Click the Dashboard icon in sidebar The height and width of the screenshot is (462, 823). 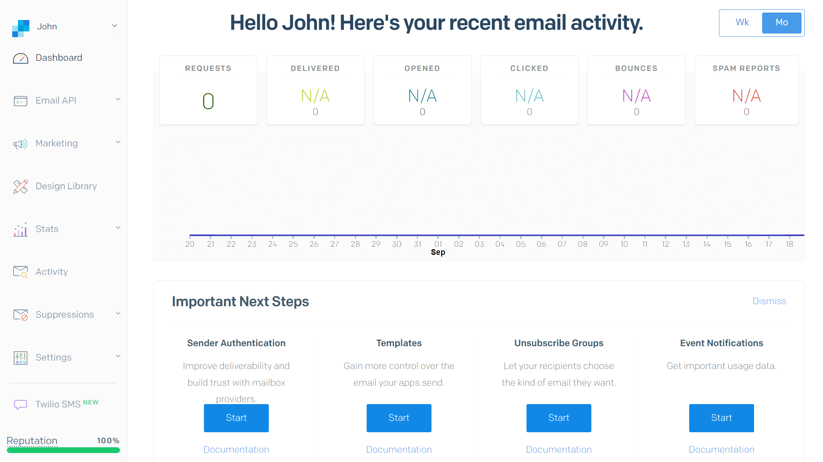(x=21, y=57)
